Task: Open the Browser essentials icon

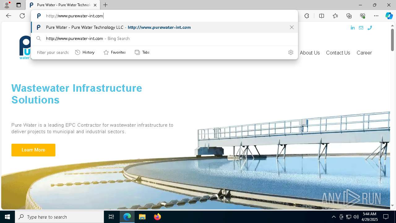Action: coord(363,16)
